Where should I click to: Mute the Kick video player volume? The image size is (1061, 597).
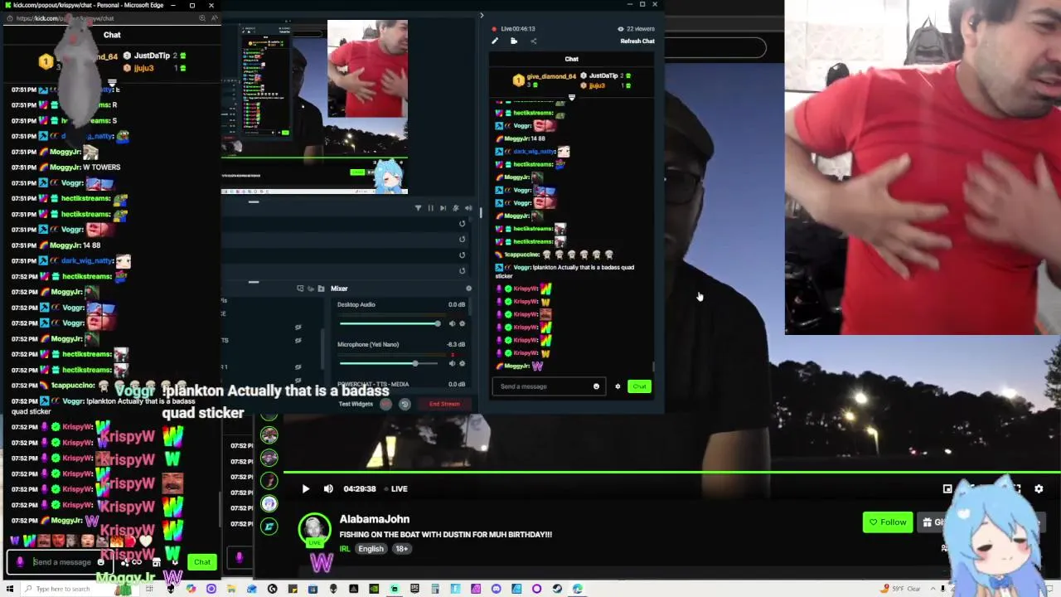[328, 489]
